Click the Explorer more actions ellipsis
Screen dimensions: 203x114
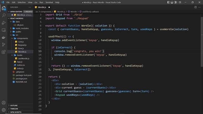click(x=30, y=7)
